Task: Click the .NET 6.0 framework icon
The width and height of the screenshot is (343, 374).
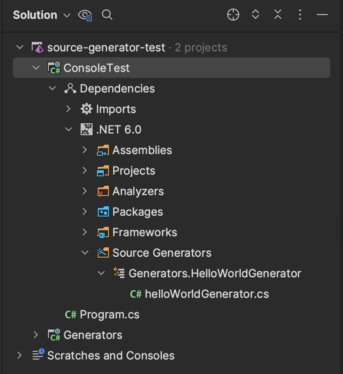Action: click(x=86, y=130)
